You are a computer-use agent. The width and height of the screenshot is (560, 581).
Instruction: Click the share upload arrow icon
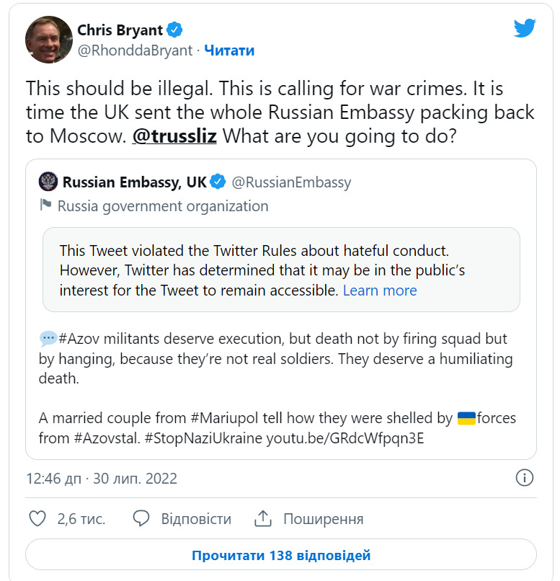(x=263, y=518)
